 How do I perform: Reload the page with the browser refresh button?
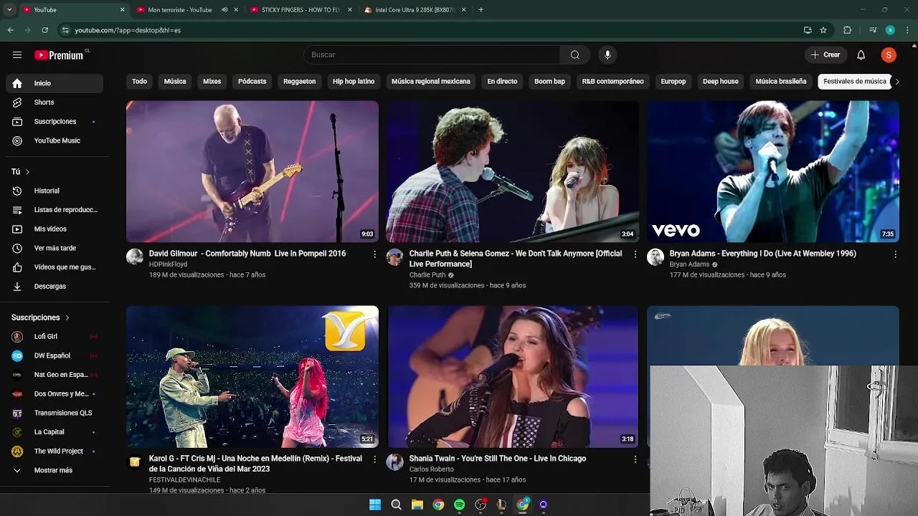44,30
